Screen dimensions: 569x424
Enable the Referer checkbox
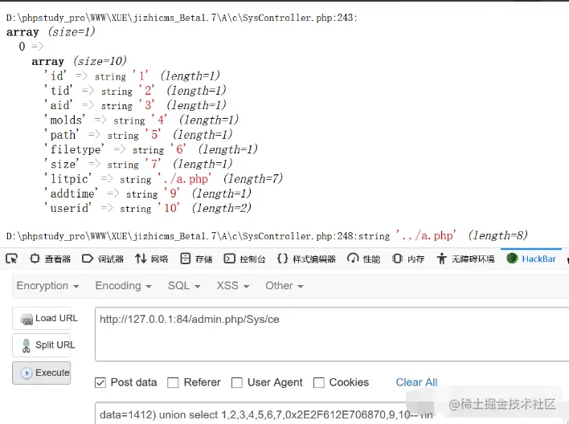[x=173, y=383]
